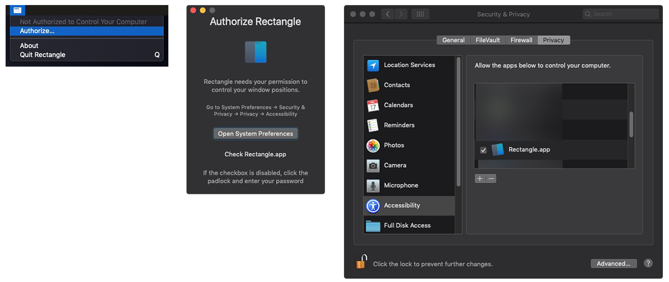Image resolution: width=669 pixels, height=282 pixels.
Task: Click the Rectangle menu bar icon
Action: pos(17,10)
